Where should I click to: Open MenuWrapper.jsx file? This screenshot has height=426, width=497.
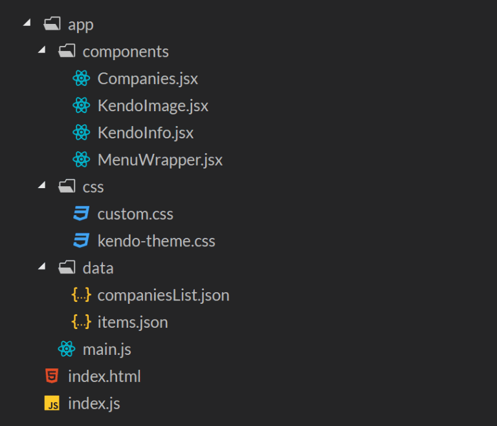(x=160, y=160)
